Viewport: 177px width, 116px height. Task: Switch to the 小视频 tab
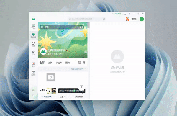click(59, 63)
